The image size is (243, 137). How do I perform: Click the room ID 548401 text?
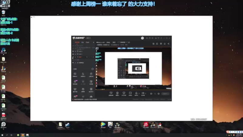(122, 45)
